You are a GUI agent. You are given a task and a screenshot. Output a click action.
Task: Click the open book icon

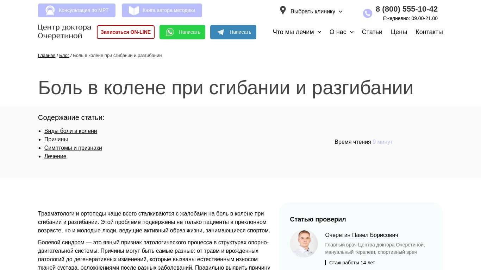pyautogui.click(x=134, y=11)
